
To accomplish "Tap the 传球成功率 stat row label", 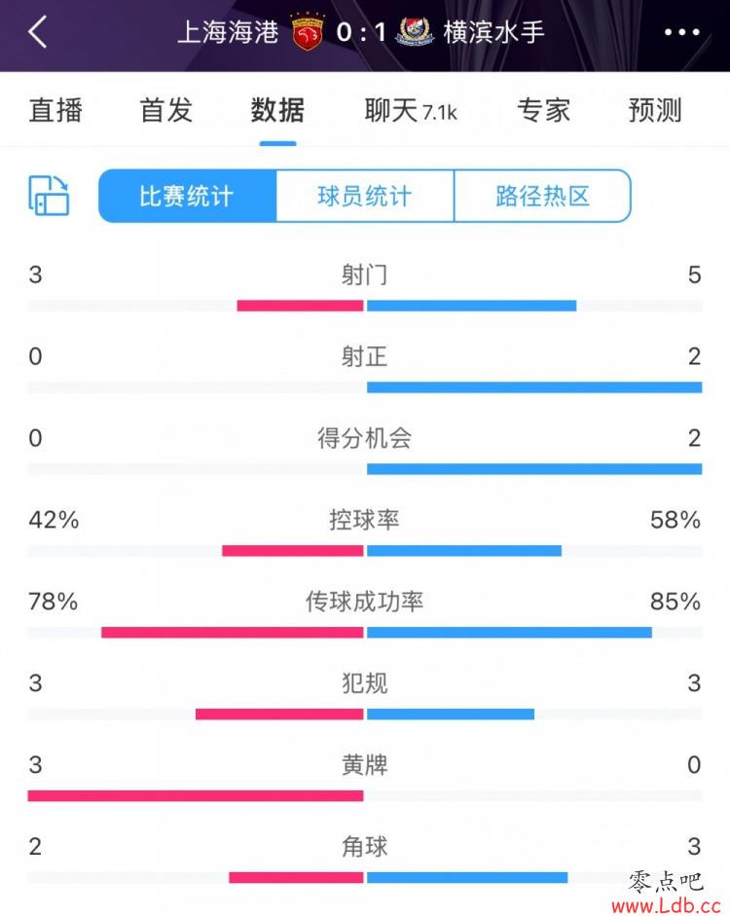I will (x=364, y=602).
